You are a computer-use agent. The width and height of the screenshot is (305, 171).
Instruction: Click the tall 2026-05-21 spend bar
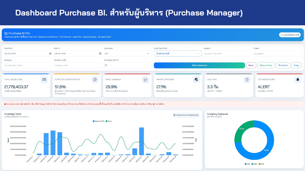(x=142, y=141)
